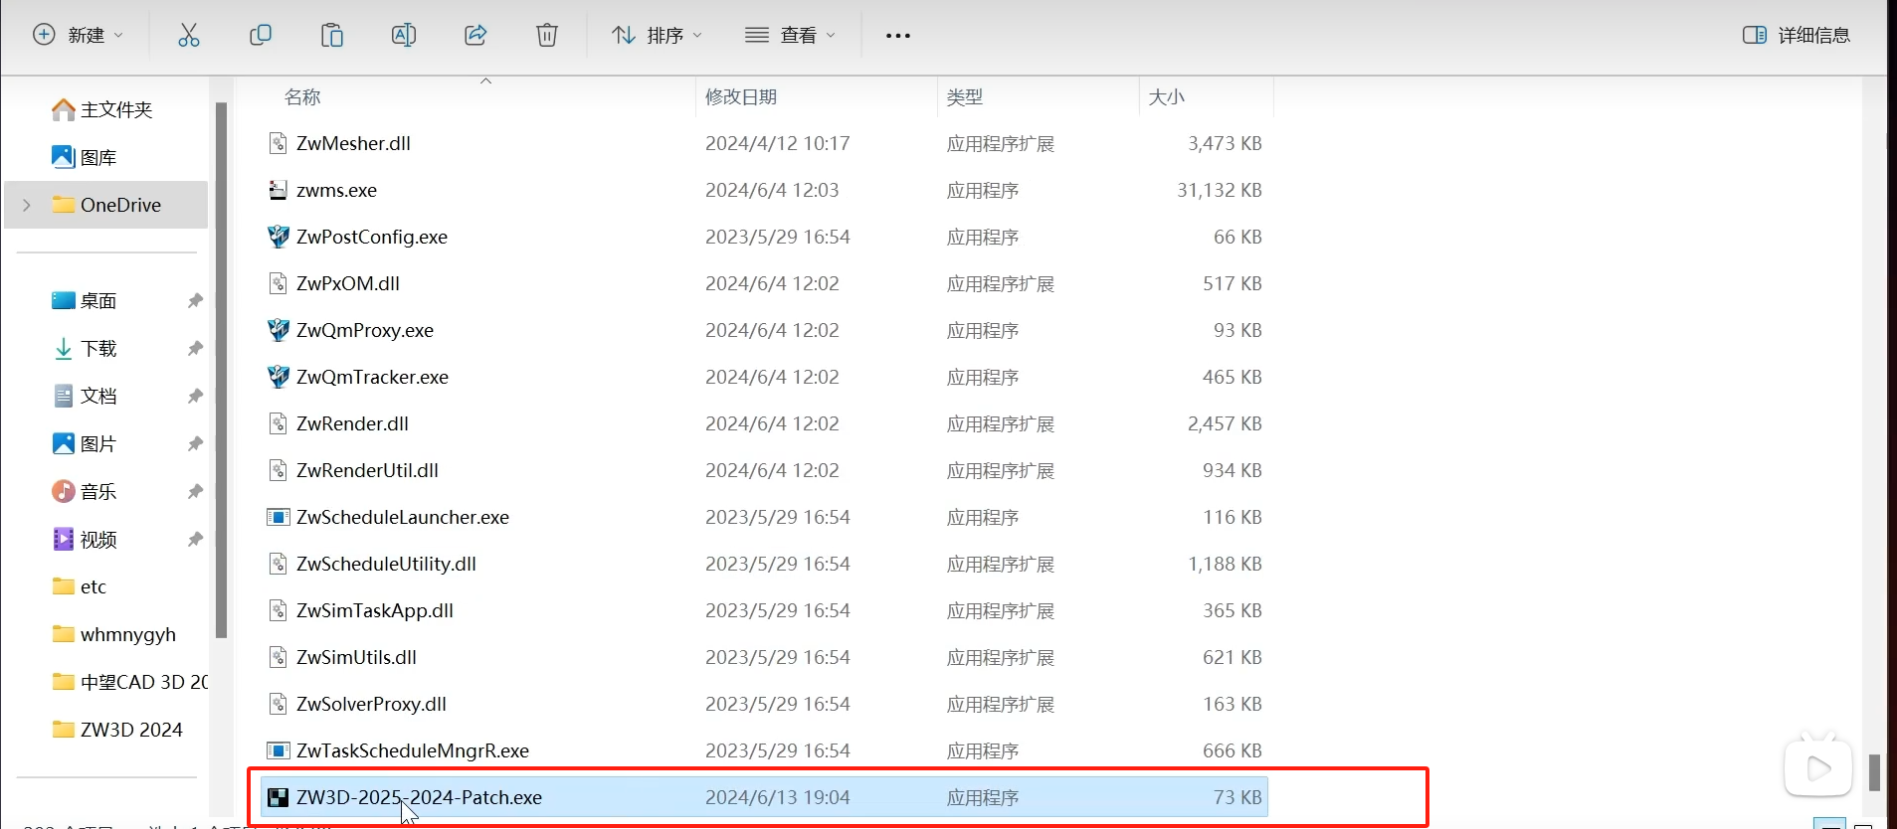The height and width of the screenshot is (829, 1897).
Task: Click the file list vertical scrollbar thumb
Action: tap(1874, 772)
